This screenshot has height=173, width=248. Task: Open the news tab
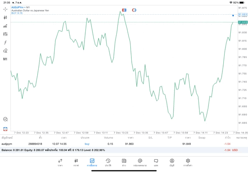pyautogui.click(x=124, y=163)
